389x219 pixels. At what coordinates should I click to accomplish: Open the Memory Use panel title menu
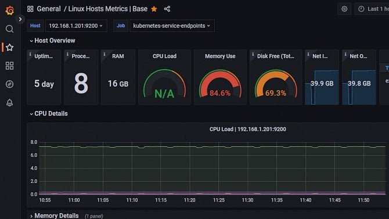pyautogui.click(x=220, y=56)
